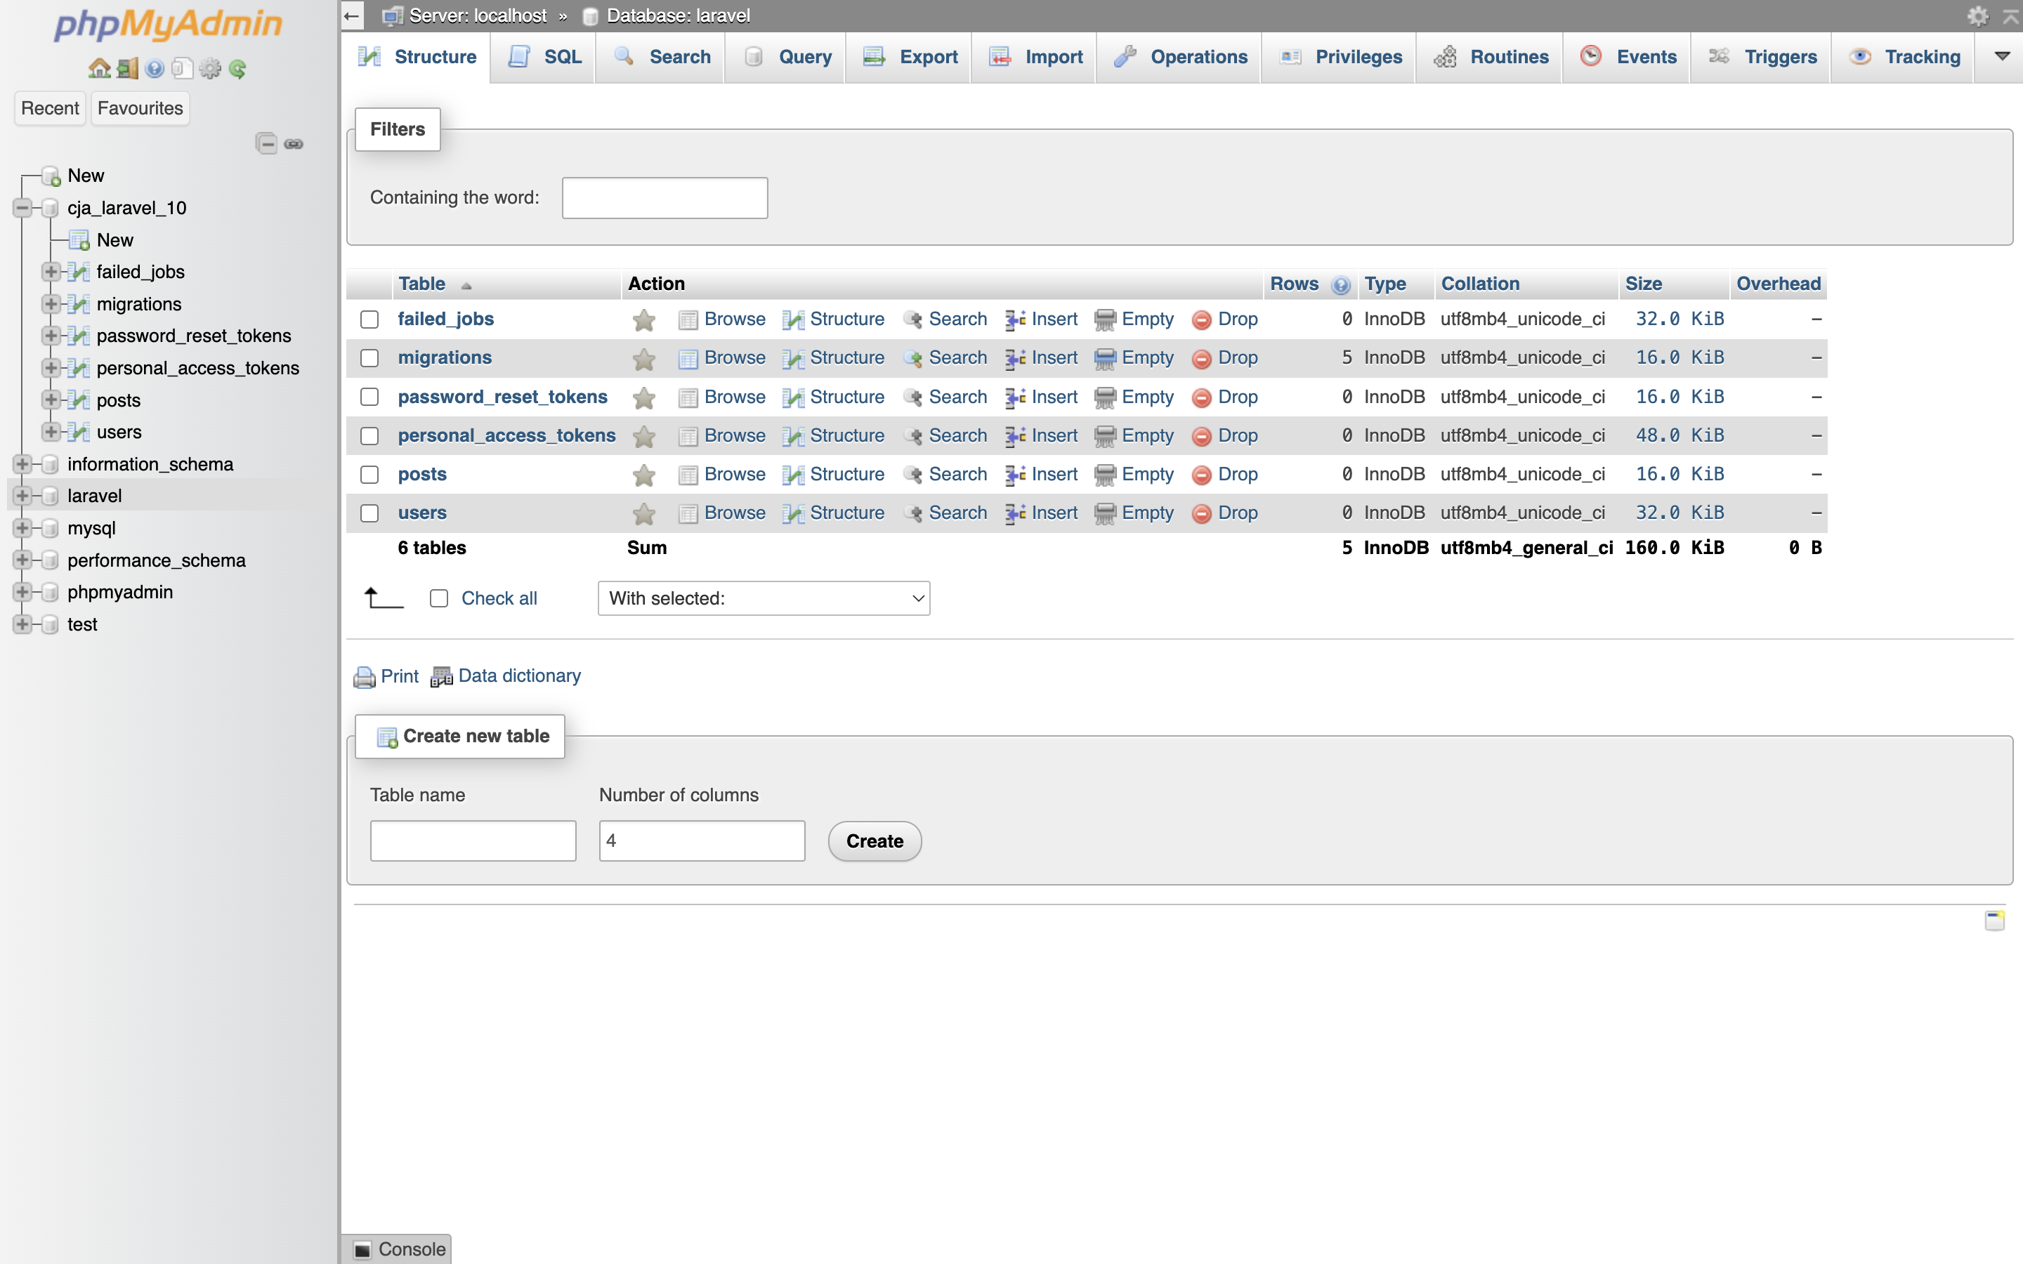This screenshot has height=1264, width=2023.
Task: Favourite the migrations table star
Action: click(x=643, y=359)
